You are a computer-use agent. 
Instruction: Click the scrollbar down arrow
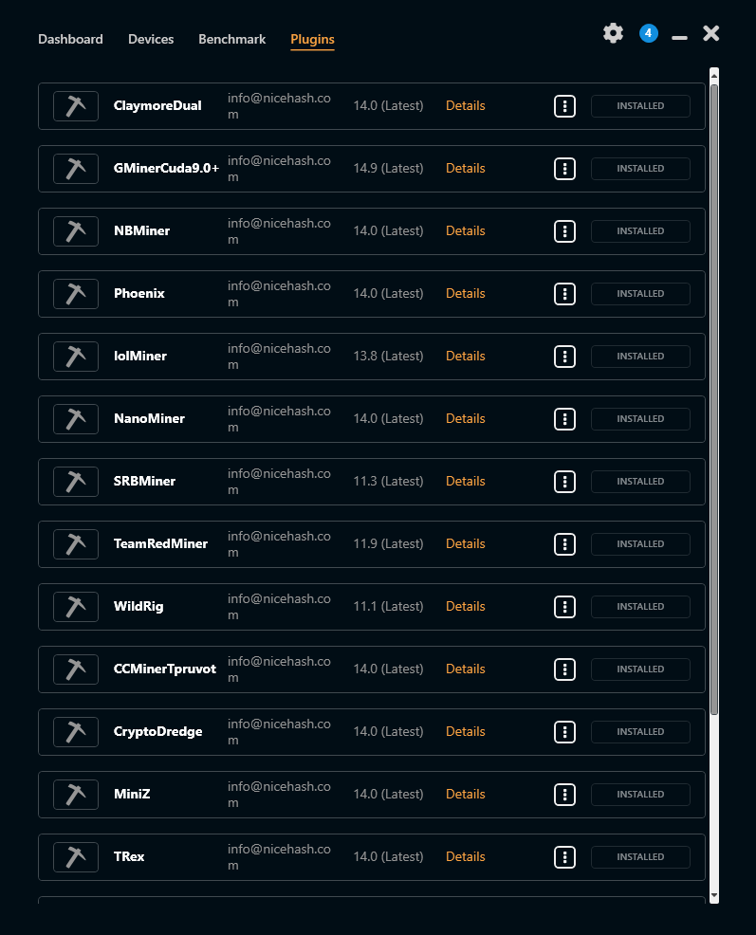[714, 896]
